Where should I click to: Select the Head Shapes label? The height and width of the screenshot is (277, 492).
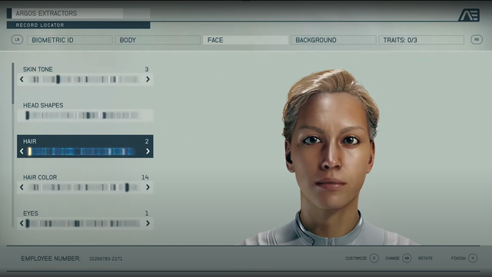[43, 105]
